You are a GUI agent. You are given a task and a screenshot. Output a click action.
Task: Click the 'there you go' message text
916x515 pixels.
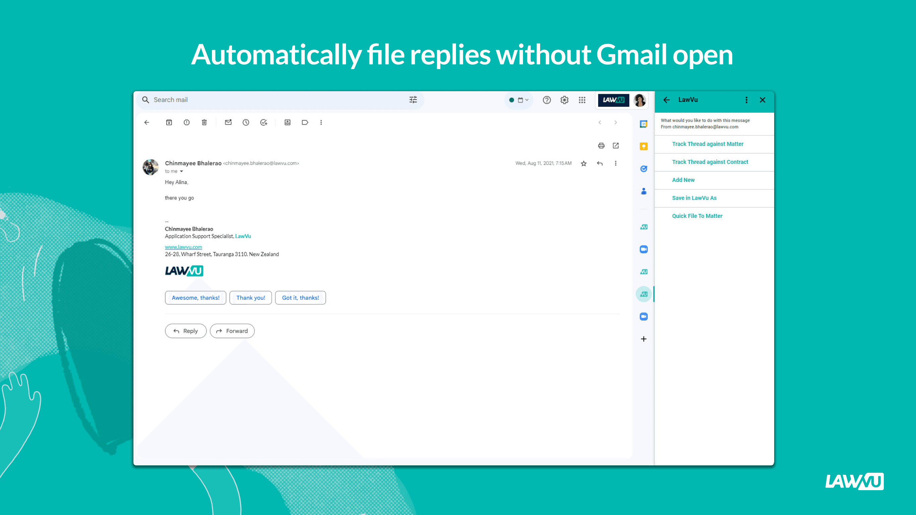[179, 198]
